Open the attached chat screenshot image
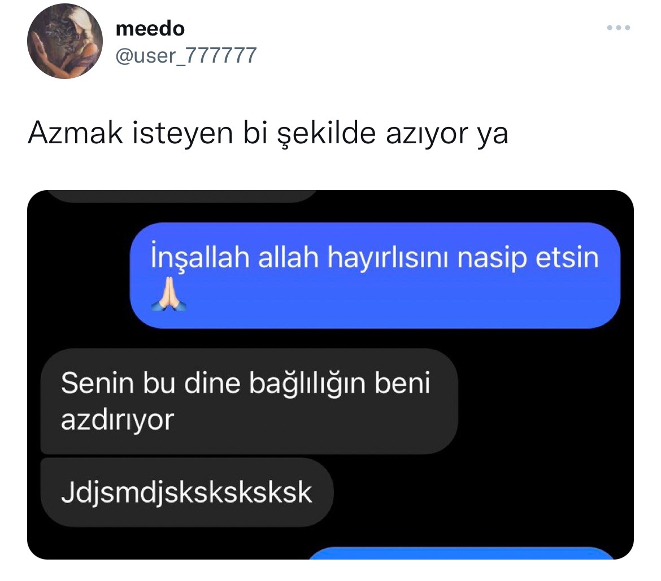This screenshot has height=581, width=661. click(x=330, y=375)
